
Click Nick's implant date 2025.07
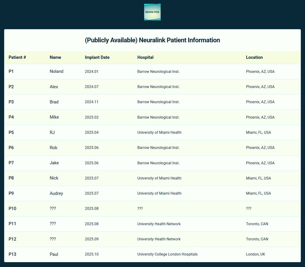click(x=92, y=178)
